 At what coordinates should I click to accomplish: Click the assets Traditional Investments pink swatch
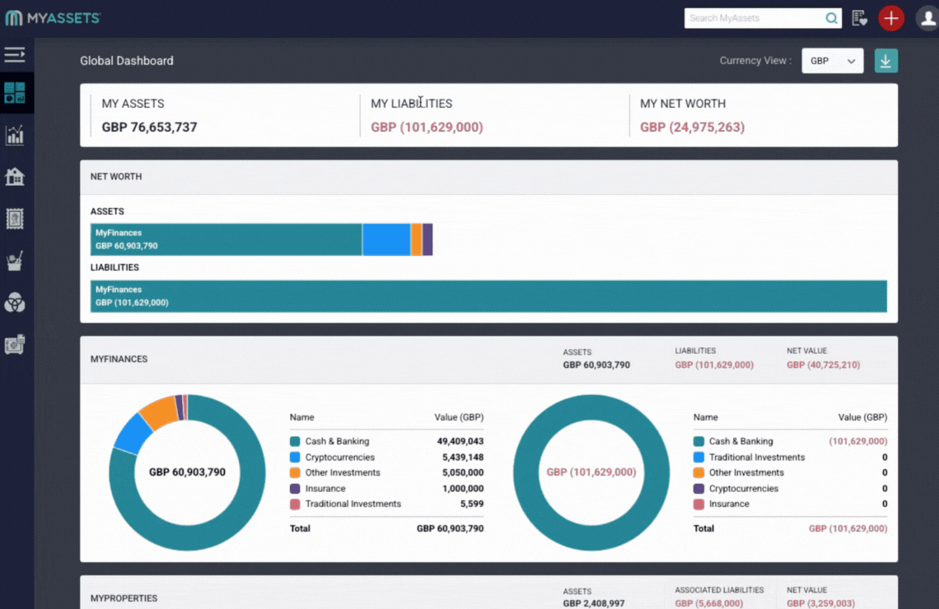(295, 504)
